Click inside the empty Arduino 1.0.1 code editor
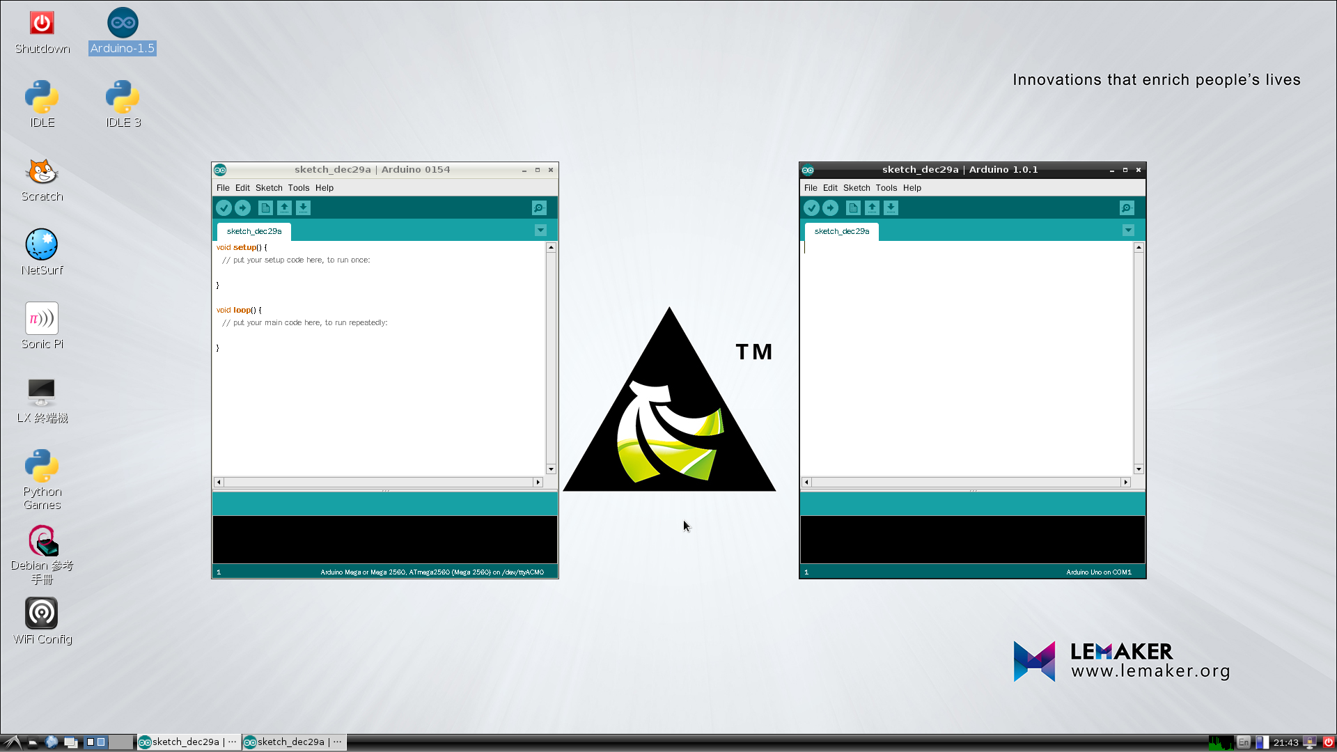The width and height of the screenshot is (1337, 752). coord(967,359)
